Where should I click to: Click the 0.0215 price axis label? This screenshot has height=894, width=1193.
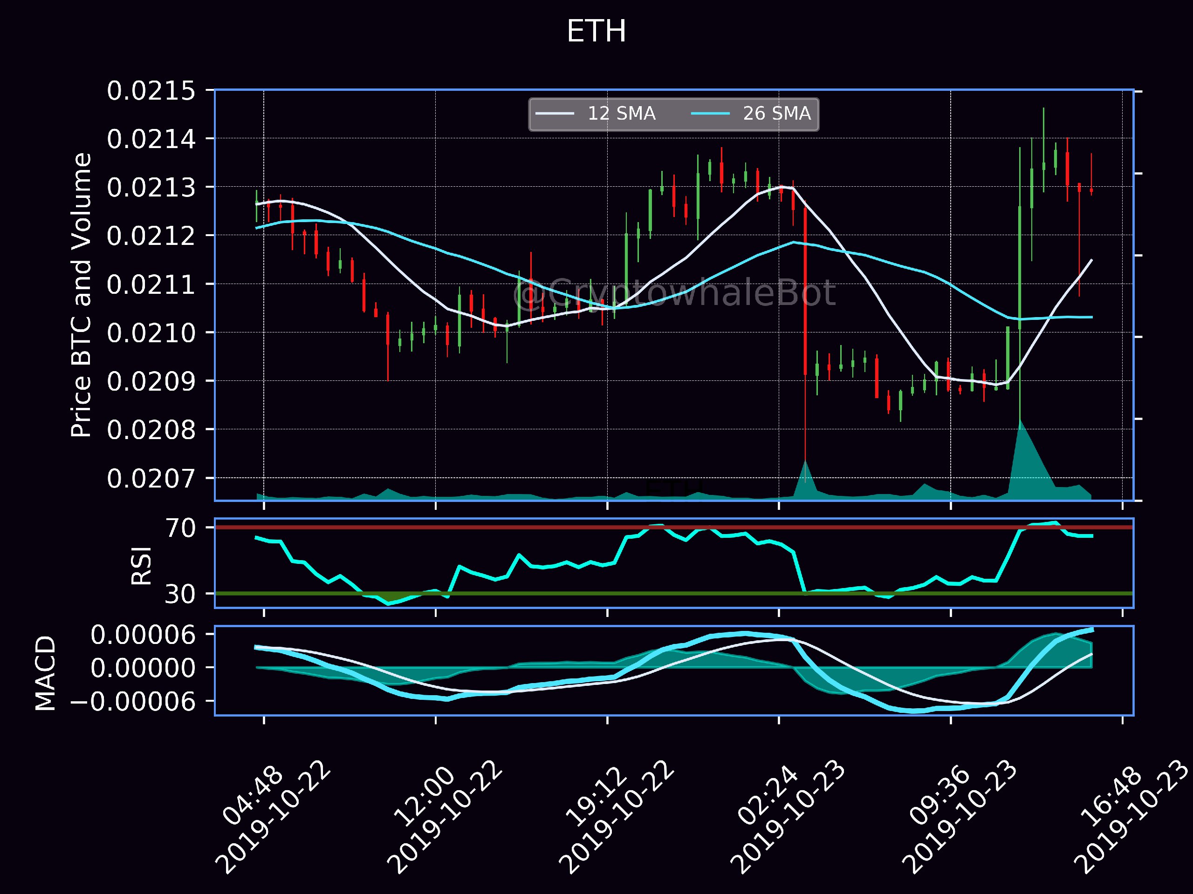(151, 90)
